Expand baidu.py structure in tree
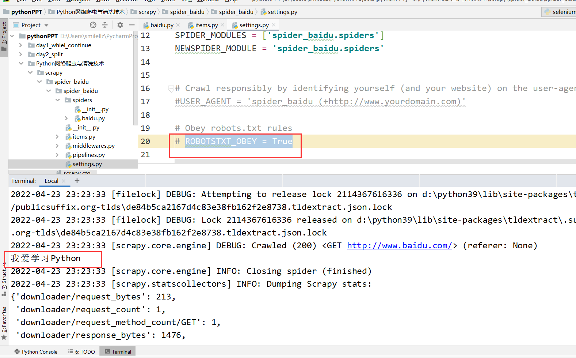 click(x=66, y=118)
